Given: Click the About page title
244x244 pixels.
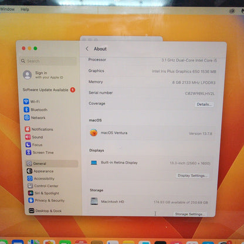Looking at the screenshot, I should click(x=100, y=49).
